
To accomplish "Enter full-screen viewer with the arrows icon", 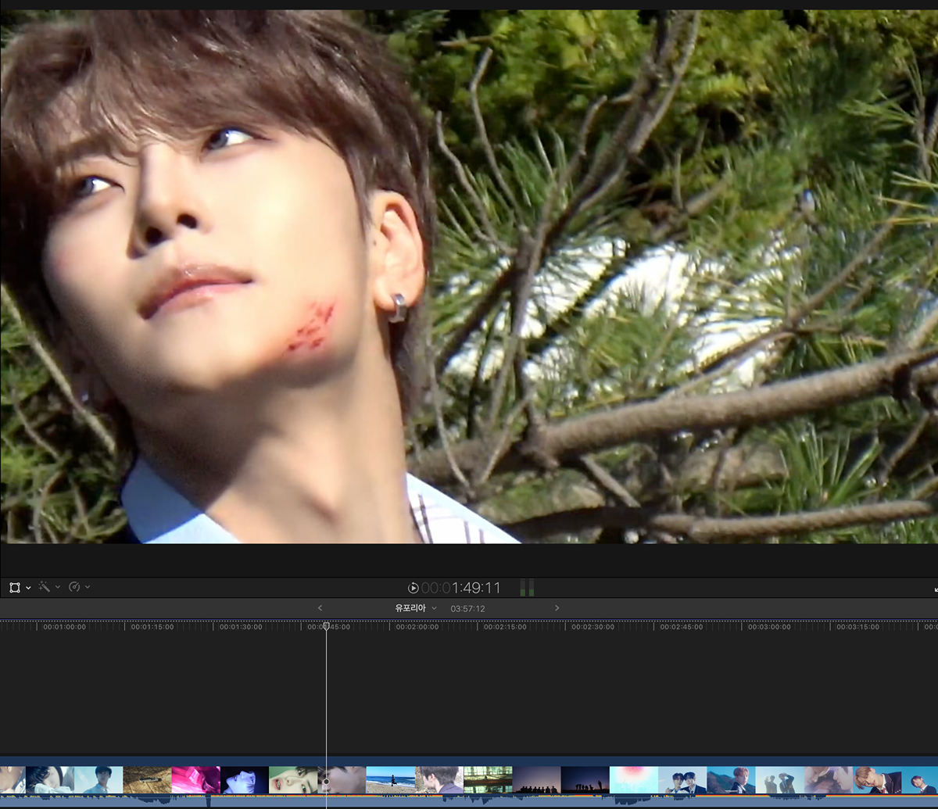I will tap(934, 589).
